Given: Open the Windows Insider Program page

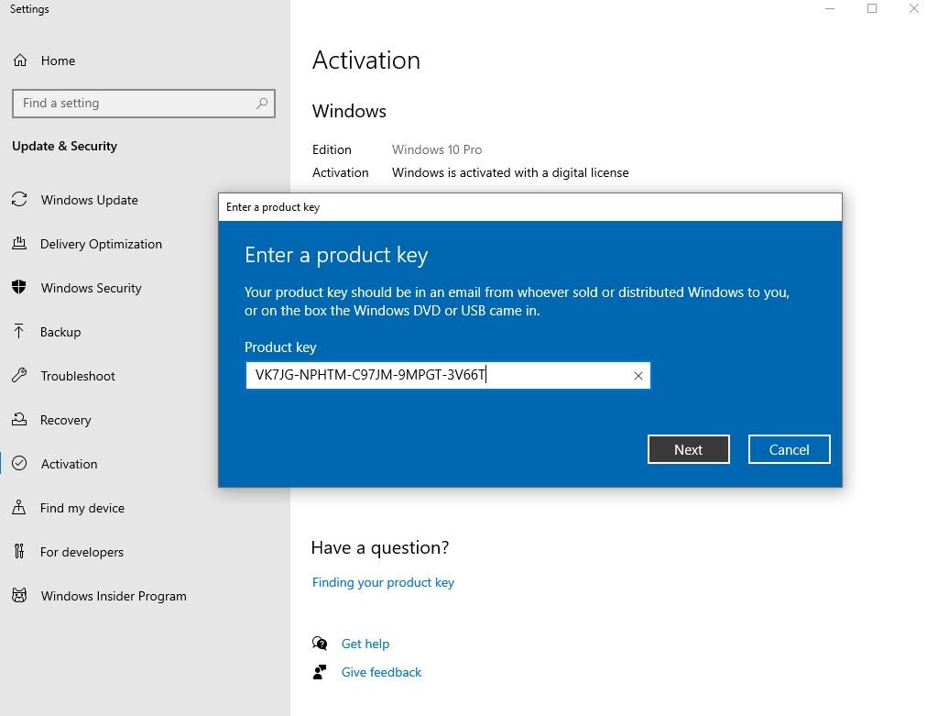Looking at the screenshot, I should (20, 596).
